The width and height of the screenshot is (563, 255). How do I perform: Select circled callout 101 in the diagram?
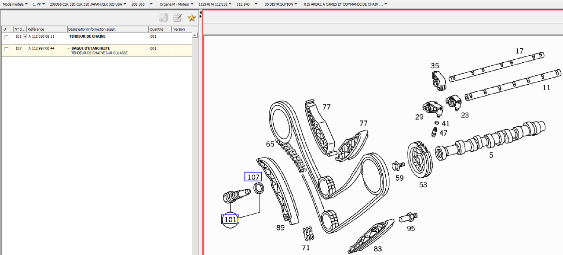click(230, 219)
